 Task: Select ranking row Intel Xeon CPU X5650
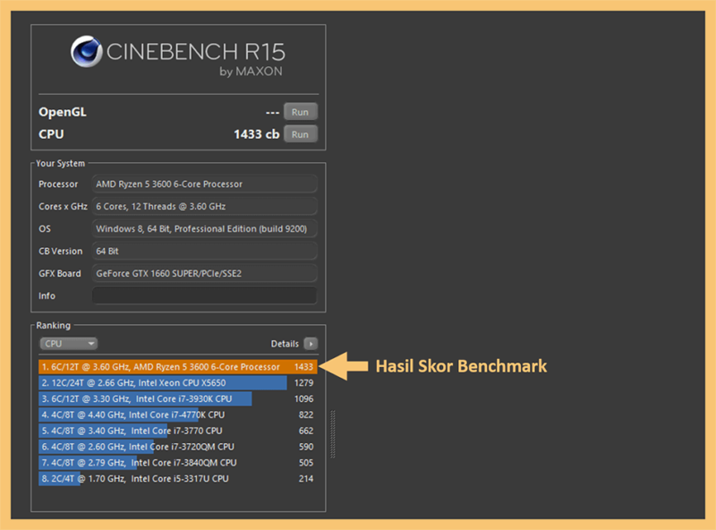[x=177, y=383]
